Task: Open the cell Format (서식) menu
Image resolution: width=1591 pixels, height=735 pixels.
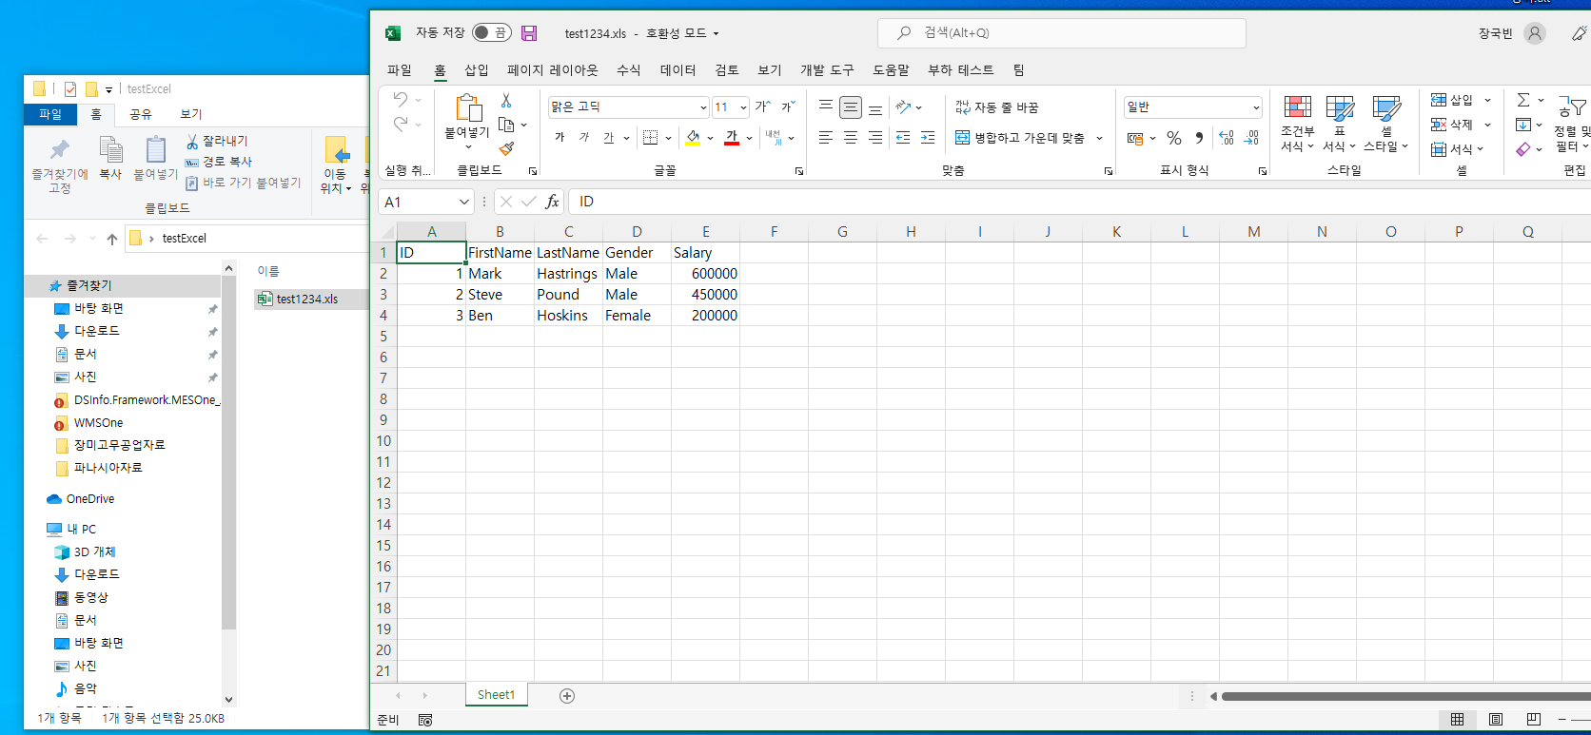Action: (x=1457, y=149)
